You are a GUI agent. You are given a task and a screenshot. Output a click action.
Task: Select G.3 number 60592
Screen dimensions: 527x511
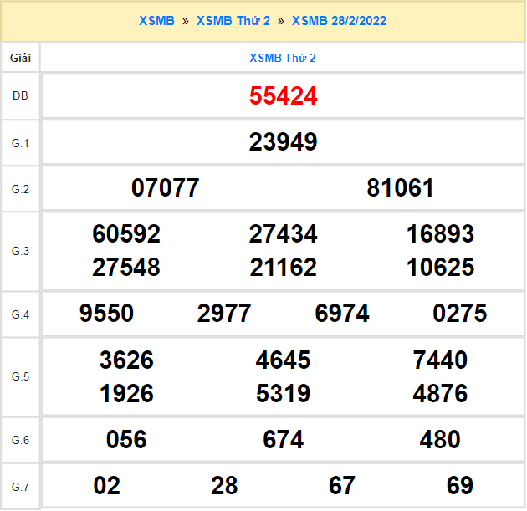[x=126, y=234]
